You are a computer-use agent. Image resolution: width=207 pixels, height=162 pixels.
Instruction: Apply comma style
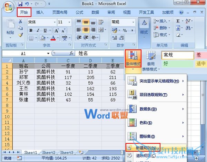point(132,30)
